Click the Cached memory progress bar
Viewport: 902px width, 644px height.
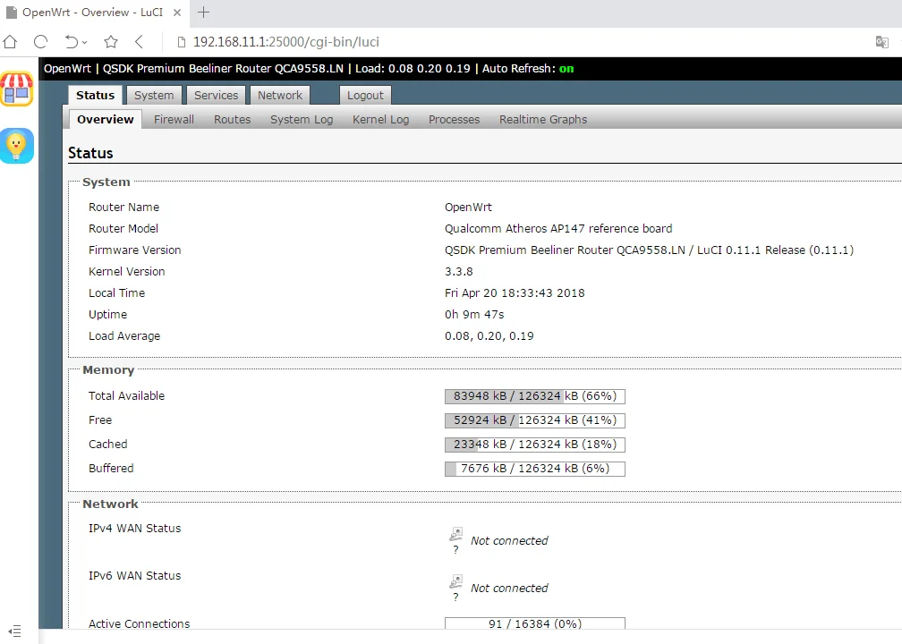(535, 445)
